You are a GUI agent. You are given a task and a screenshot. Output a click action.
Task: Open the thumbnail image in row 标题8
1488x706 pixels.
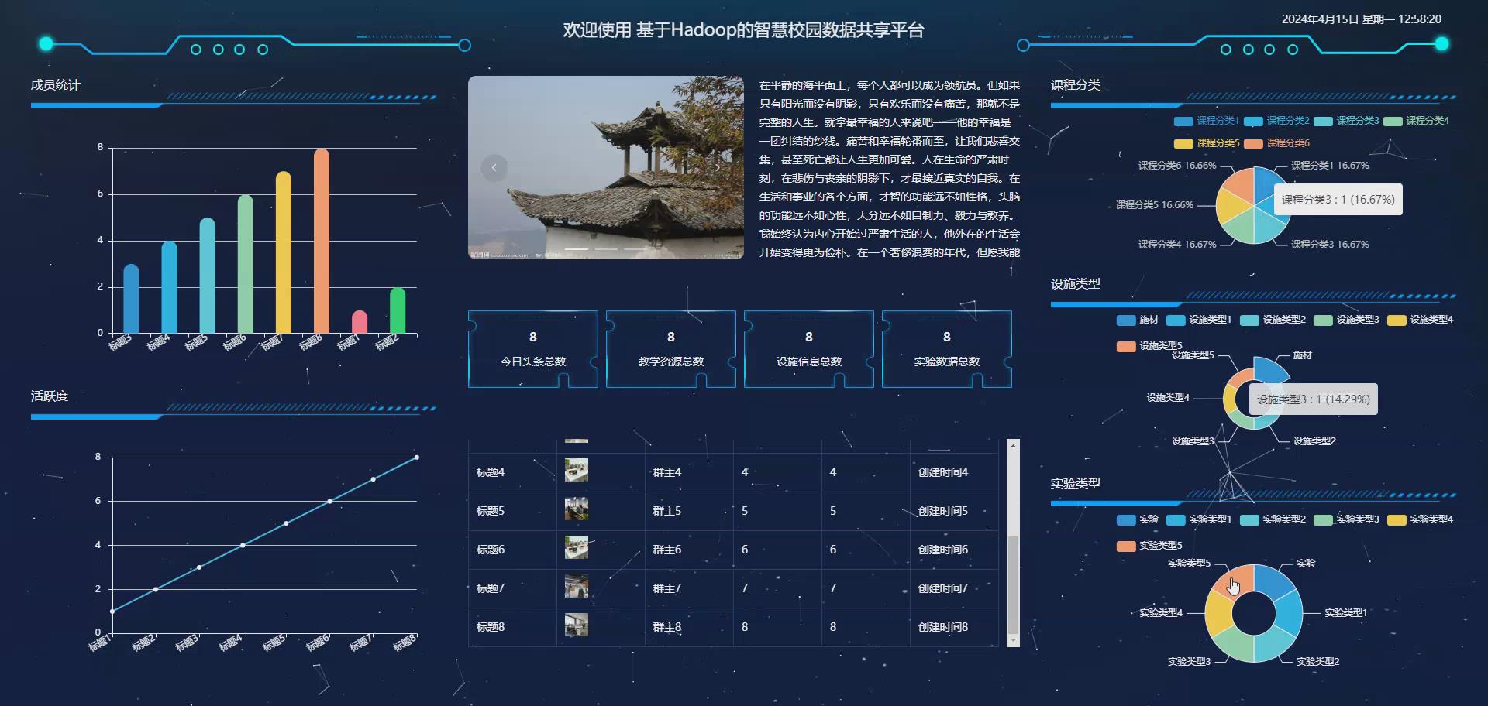[576, 625]
